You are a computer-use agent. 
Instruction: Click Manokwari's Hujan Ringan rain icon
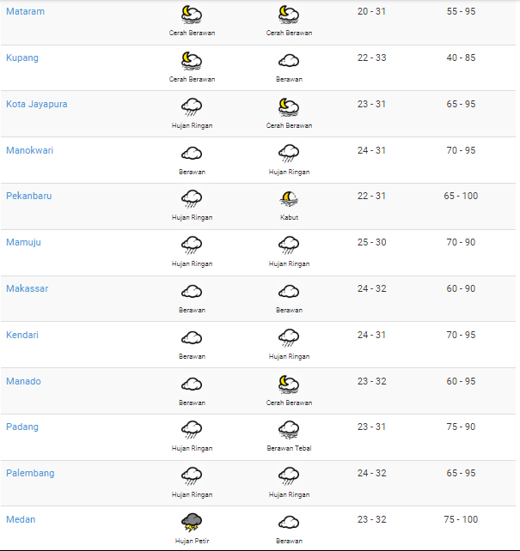coord(289,153)
